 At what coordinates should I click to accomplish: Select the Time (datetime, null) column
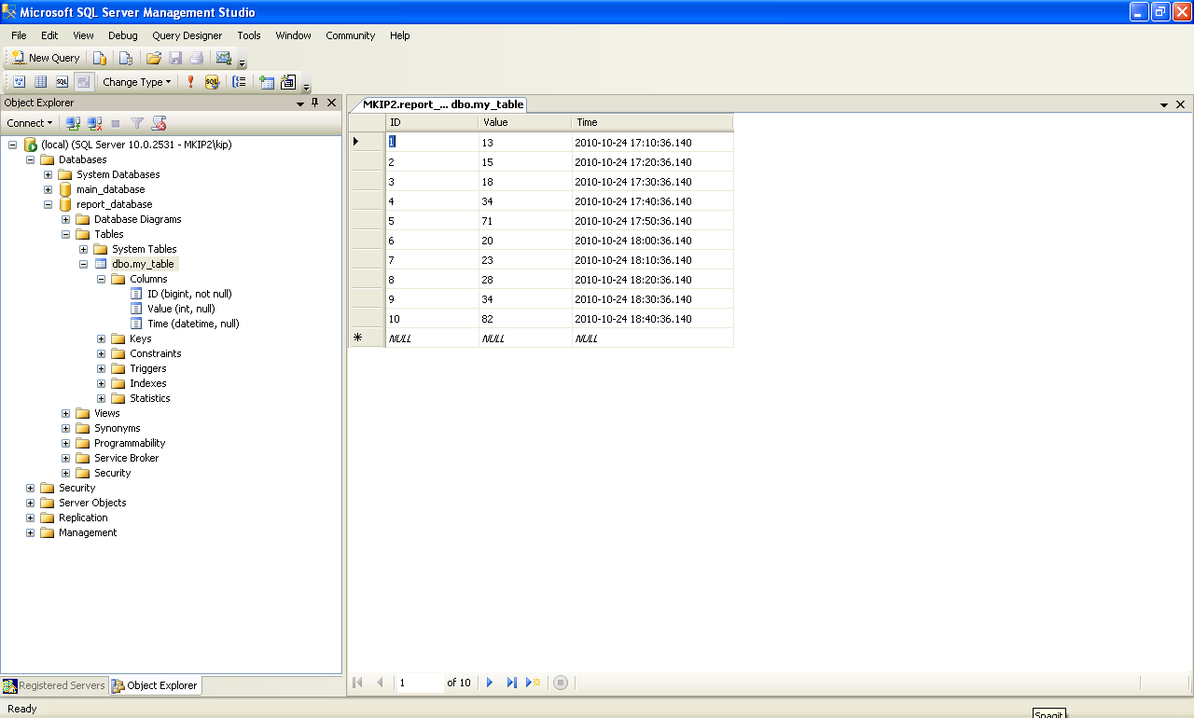click(193, 324)
